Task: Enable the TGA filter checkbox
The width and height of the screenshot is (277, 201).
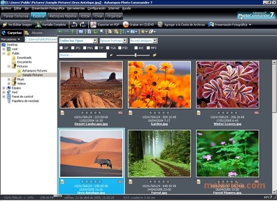Action: point(108,48)
